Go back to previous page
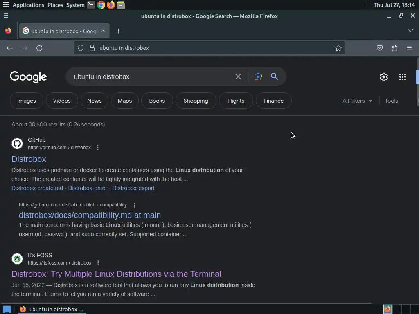The image size is (419, 314). click(x=10, y=48)
